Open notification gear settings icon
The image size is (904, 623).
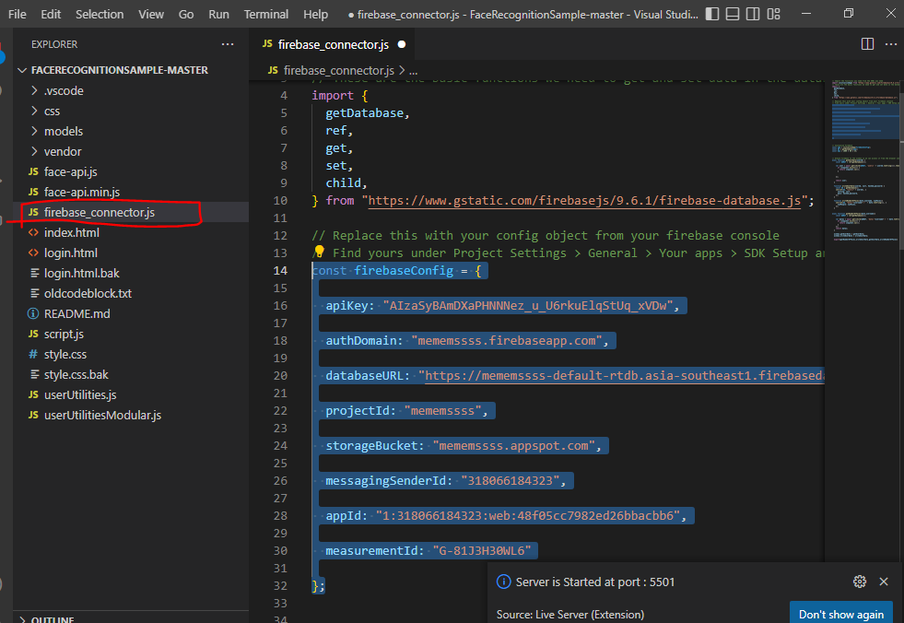coord(860,582)
